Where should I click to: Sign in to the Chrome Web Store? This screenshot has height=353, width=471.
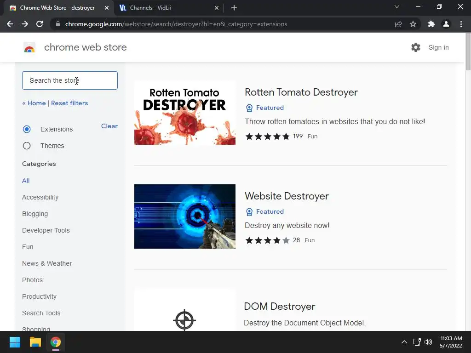click(438, 47)
